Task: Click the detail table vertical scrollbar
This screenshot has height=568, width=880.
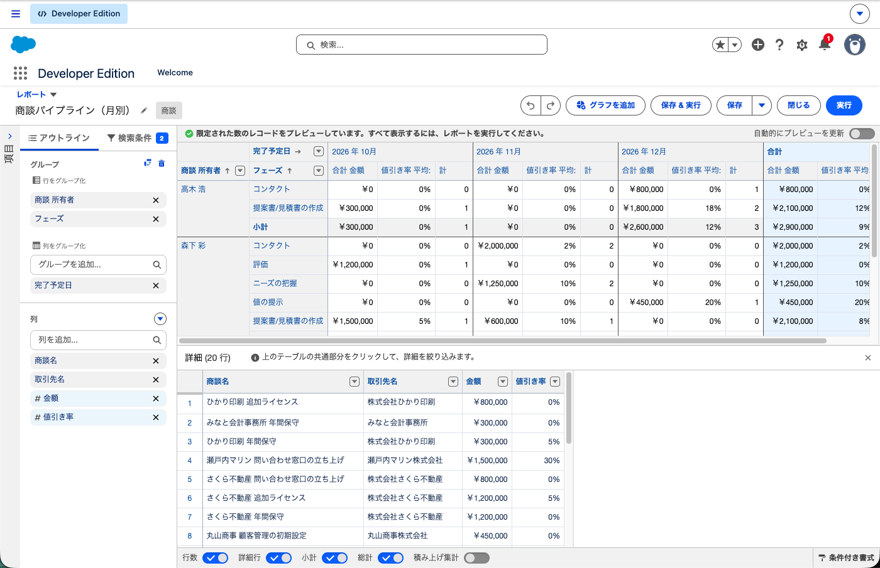Action: point(569,409)
